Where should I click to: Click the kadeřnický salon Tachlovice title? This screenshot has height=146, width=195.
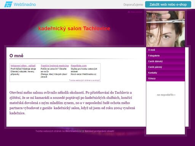point(74,29)
